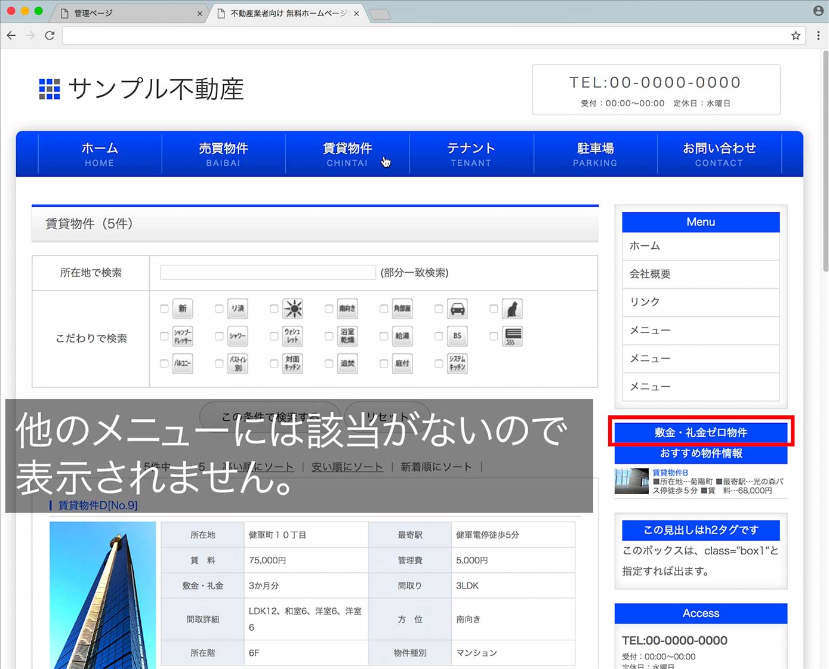829x669 pixels.
Task: Click the Access heading in the sidebar
Action: coord(701,613)
